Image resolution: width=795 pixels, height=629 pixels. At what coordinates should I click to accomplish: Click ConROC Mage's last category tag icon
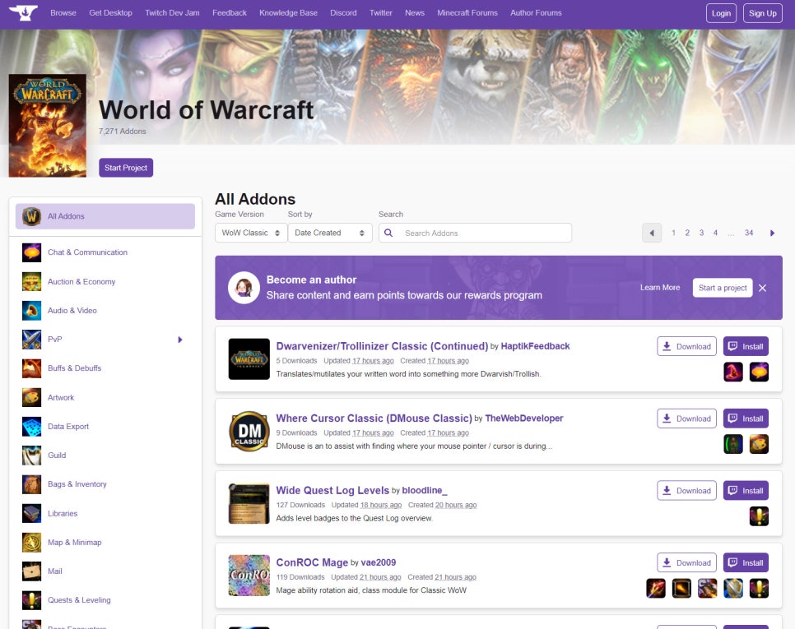[759, 589]
